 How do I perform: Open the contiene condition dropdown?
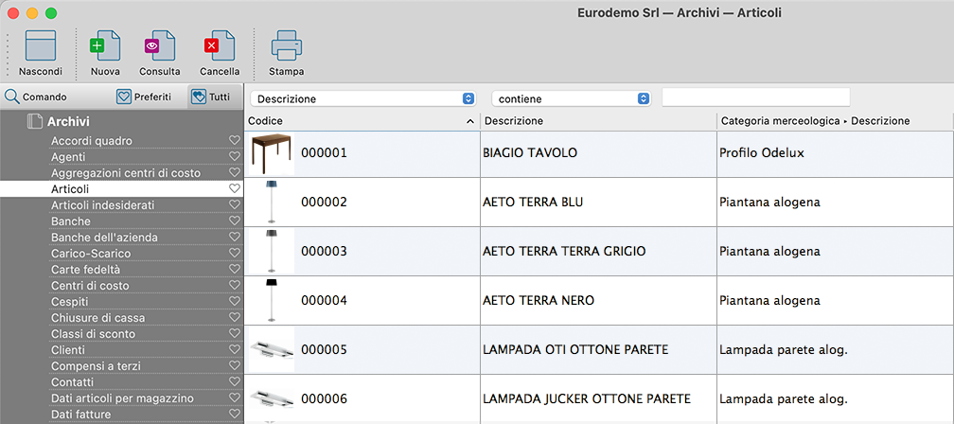pos(571,98)
